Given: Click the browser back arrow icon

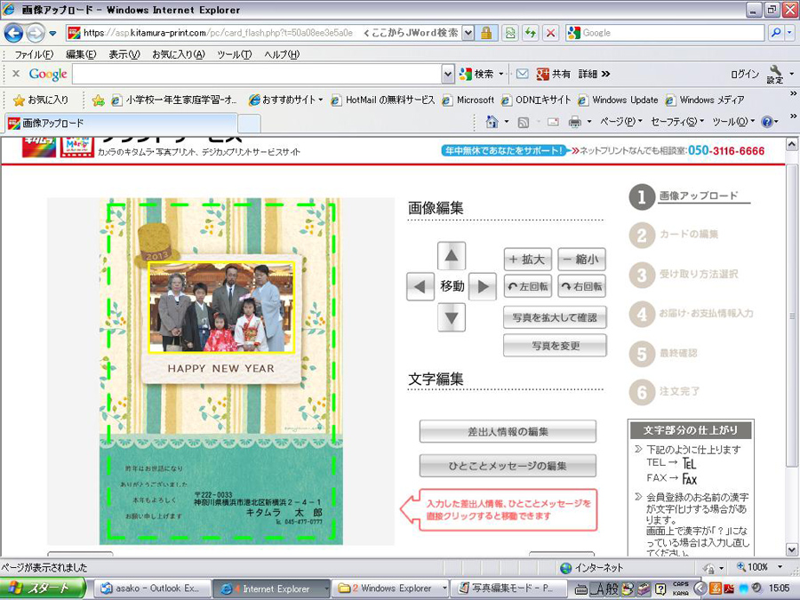Looking at the screenshot, I should (14, 33).
